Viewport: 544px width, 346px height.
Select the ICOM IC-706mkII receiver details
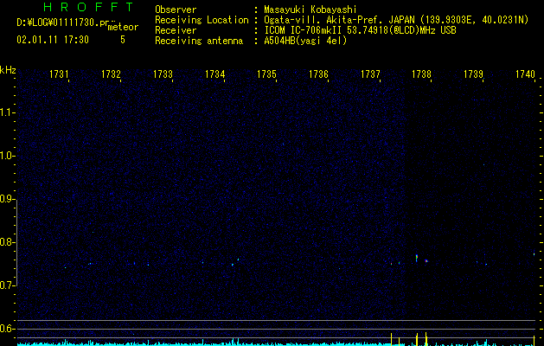(360, 30)
